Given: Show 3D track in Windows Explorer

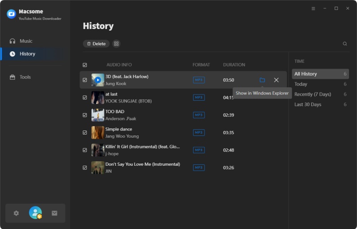Looking at the screenshot, I should 262,80.
